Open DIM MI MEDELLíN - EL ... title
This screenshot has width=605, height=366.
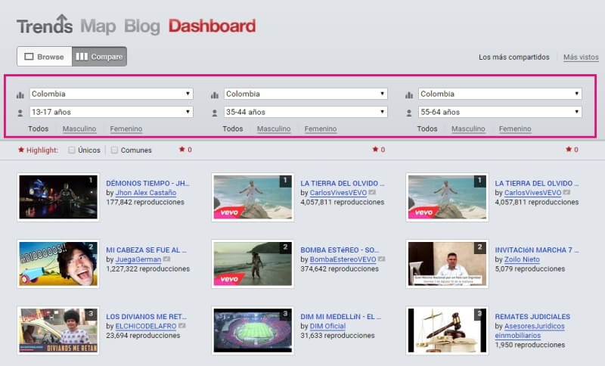(x=340, y=317)
